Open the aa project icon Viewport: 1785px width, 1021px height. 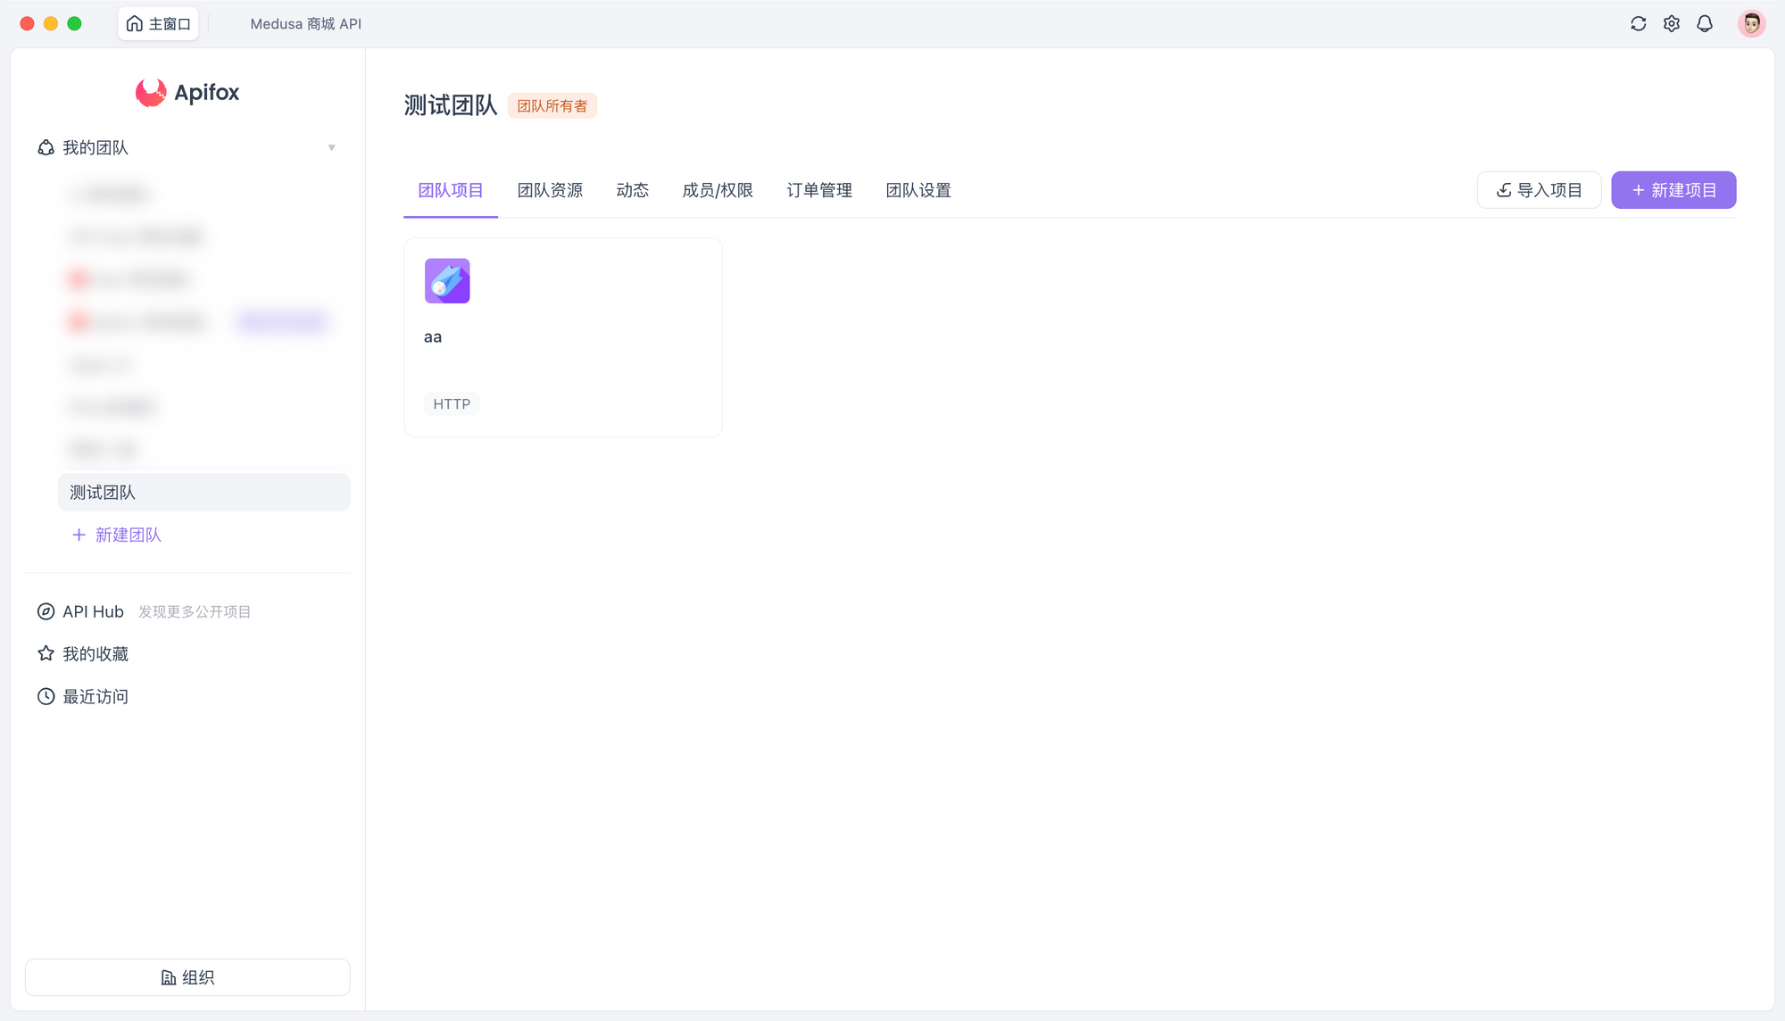pos(447,281)
